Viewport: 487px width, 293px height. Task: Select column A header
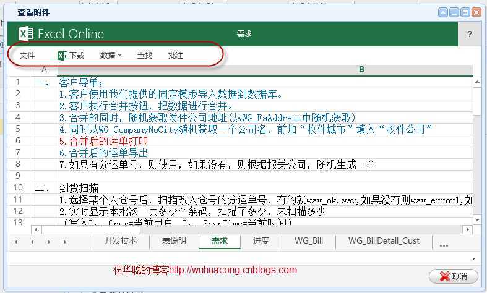[44, 70]
